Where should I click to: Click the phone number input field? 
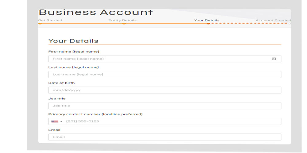pos(172,121)
